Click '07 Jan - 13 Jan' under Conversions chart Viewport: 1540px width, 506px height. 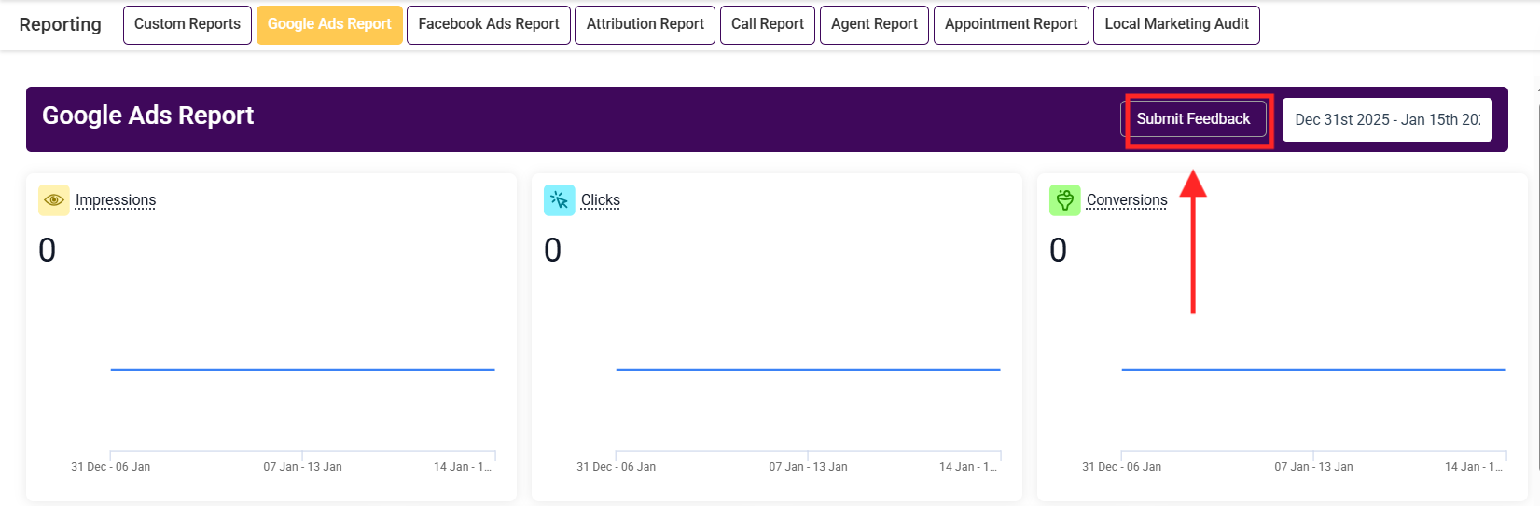pyautogui.click(x=1314, y=467)
